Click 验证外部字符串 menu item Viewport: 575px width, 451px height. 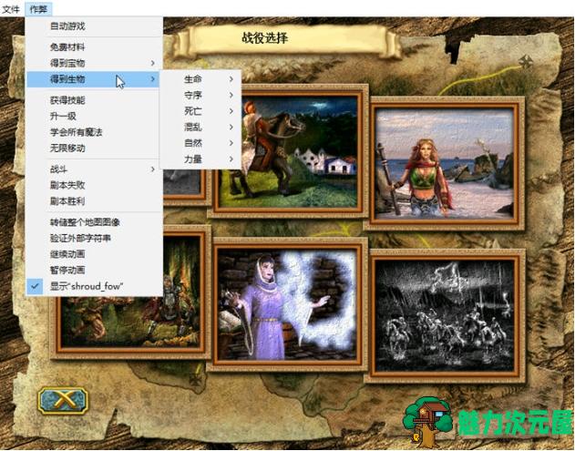[95, 239]
